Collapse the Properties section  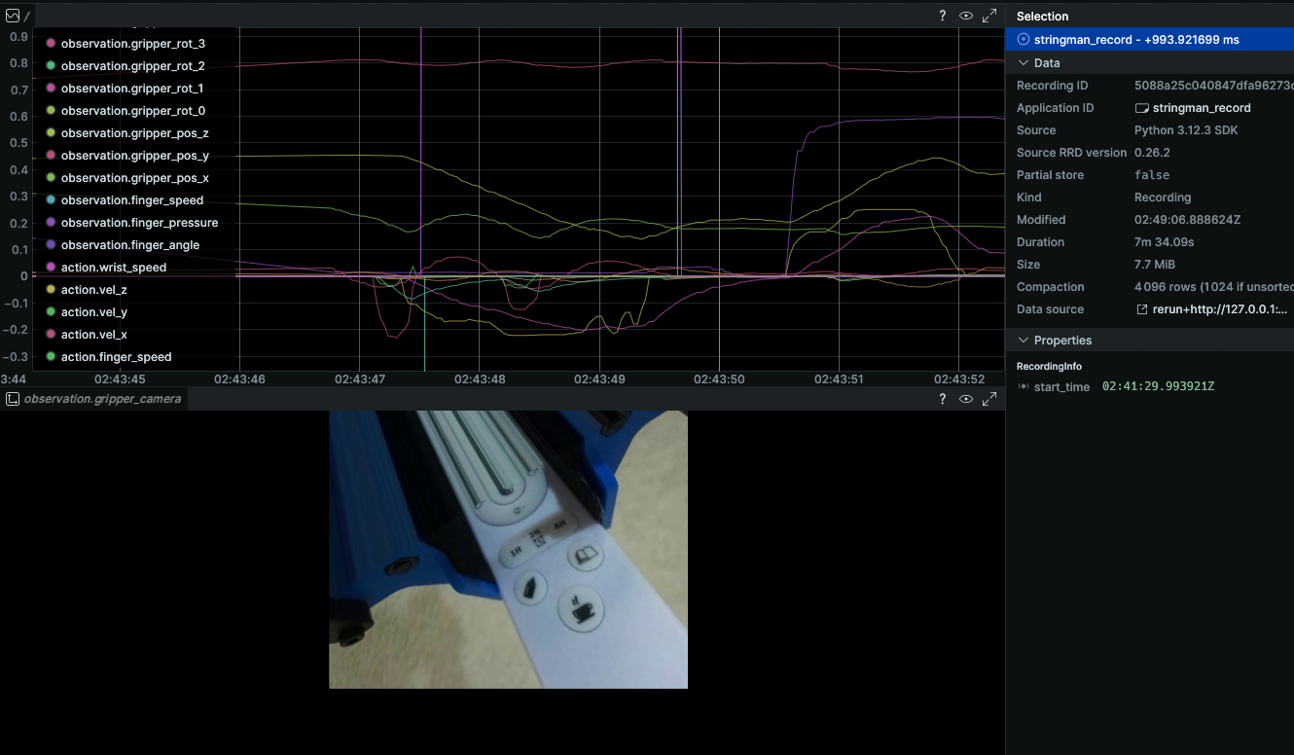pyautogui.click(x=1023, y=341)
